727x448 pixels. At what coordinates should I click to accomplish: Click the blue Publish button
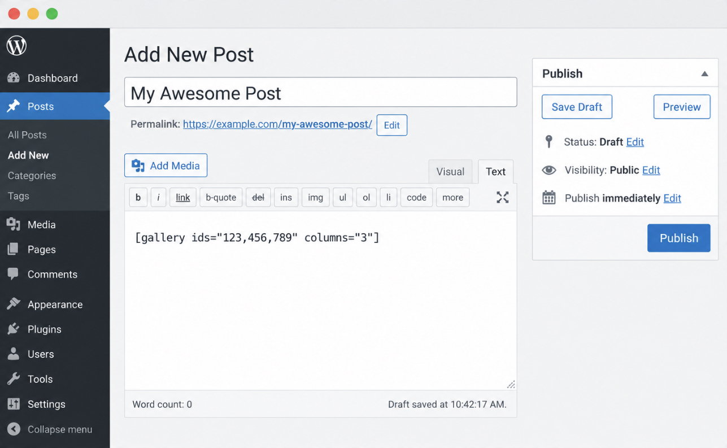(679, 238)
